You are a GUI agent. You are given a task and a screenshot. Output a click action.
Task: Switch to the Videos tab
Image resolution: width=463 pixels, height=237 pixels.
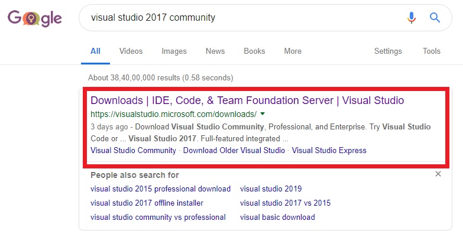coord(131,51)
